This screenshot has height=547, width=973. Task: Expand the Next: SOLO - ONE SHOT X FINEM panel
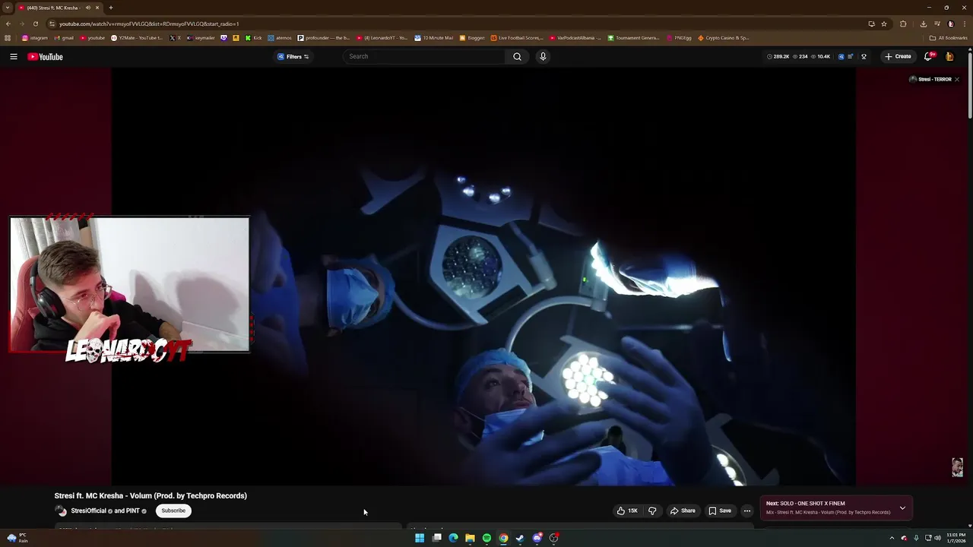[902, 507]
